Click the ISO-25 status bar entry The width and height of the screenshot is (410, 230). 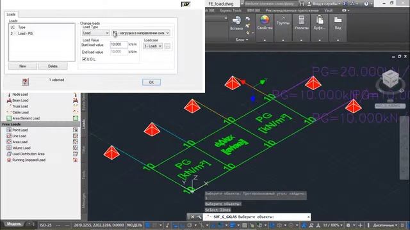click(45, 225)
